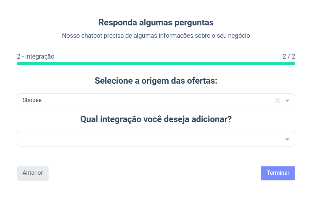This screenshot has width=313, height=198.
Task: Click the word 'Integração' in step label
Action: click(x=40, y=56)
